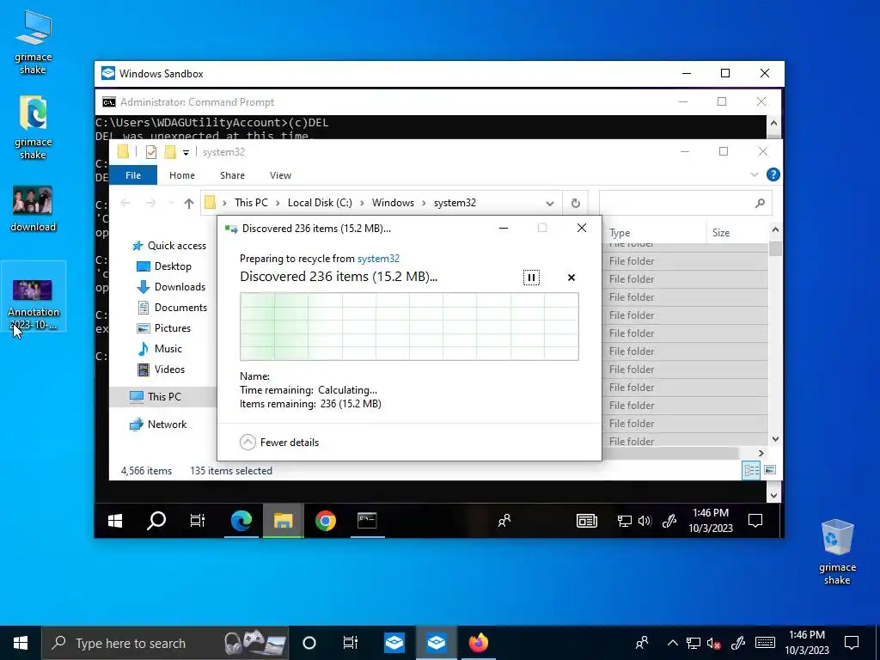
Task: Click the host Type here to search box
Action: point(165,643)
